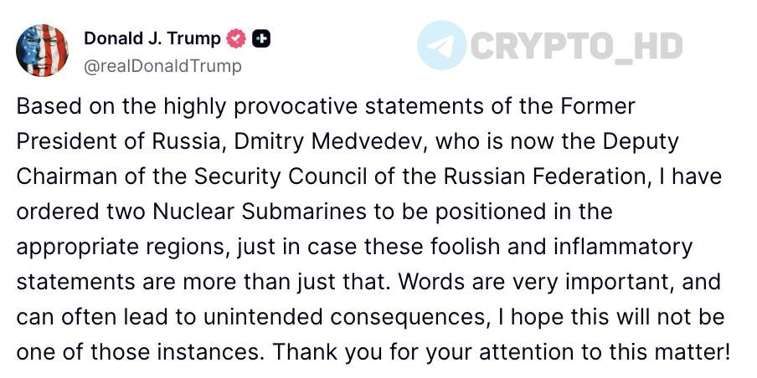Image resolution: width=757 pixels, height=378 pixels.
Task: Click the Telegram paper-plane watermark logo
Action: [442, 45]
